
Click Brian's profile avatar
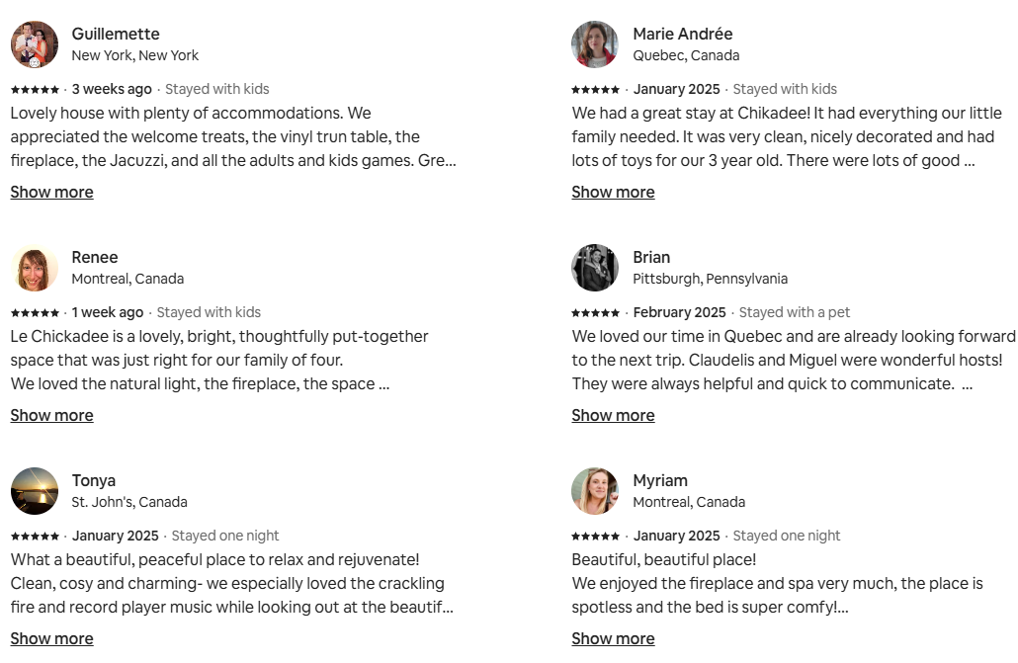(595, 268)
